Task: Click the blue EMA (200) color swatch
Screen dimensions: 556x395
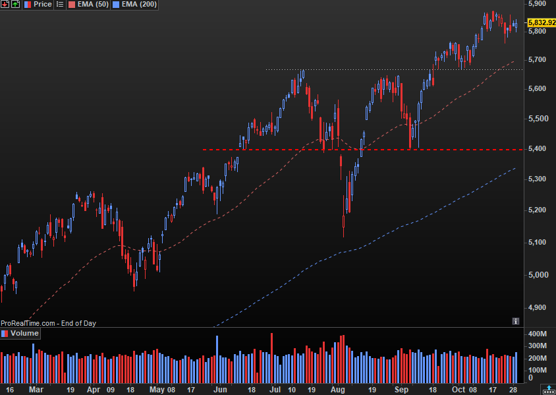Action: tap(117, 4)
